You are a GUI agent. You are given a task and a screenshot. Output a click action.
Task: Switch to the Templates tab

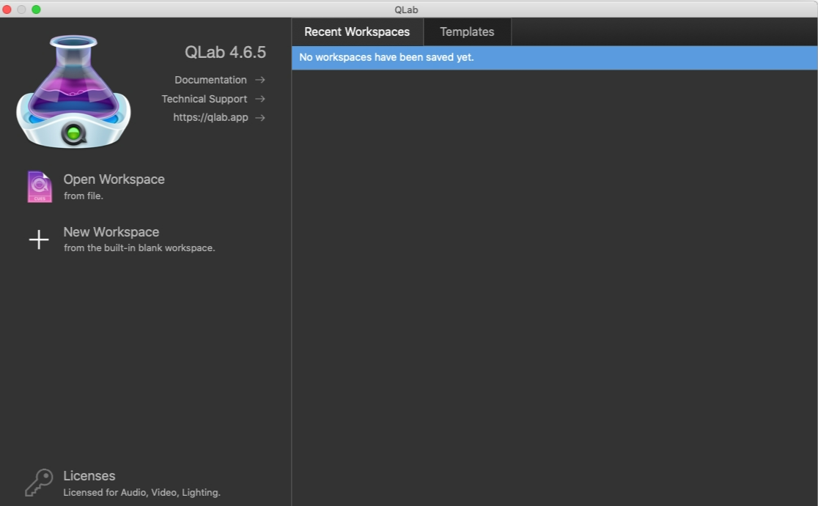coord(467,31)
